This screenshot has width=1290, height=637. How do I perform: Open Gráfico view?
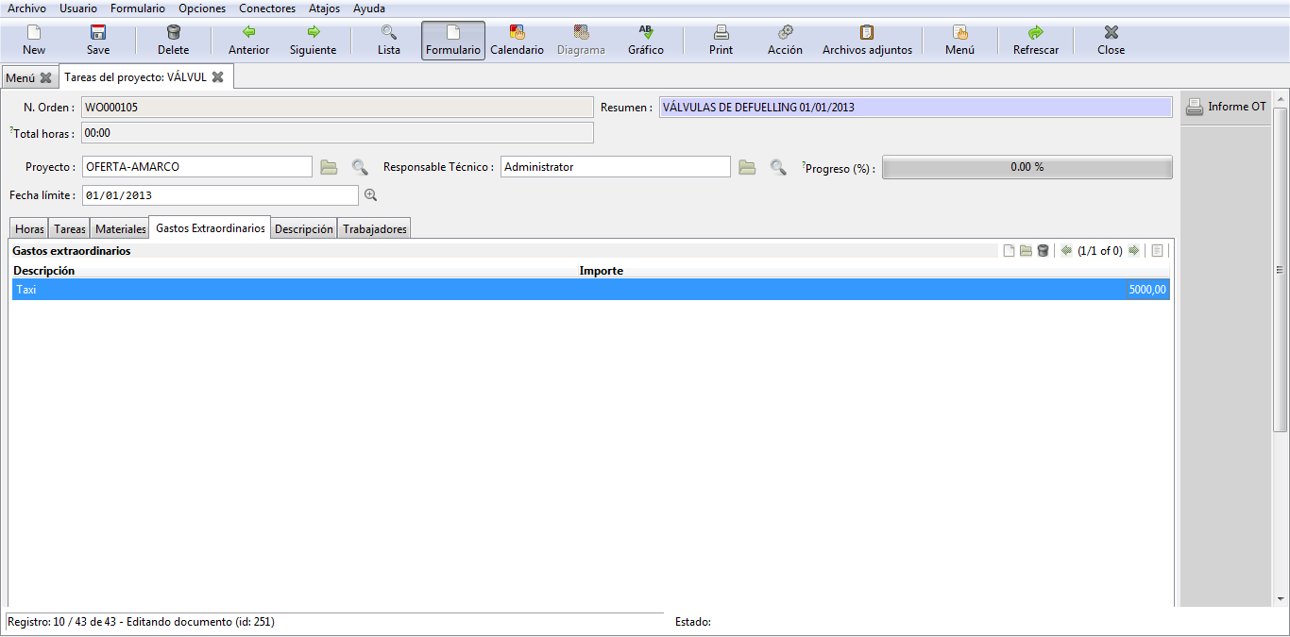click(x=646, y=41)
